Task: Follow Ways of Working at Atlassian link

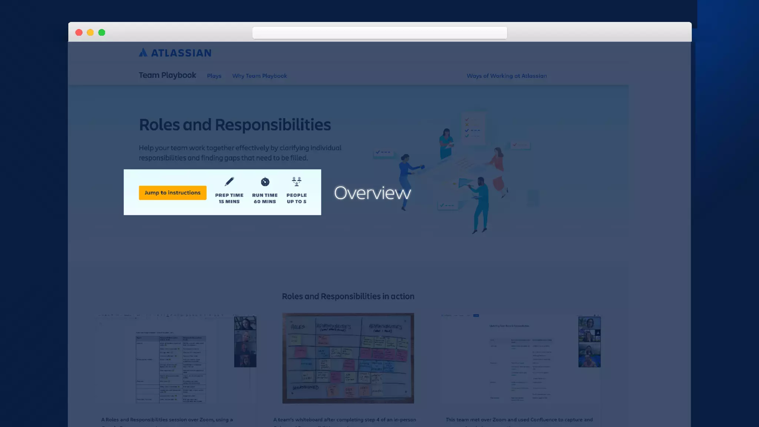Action: pos(506,76)
